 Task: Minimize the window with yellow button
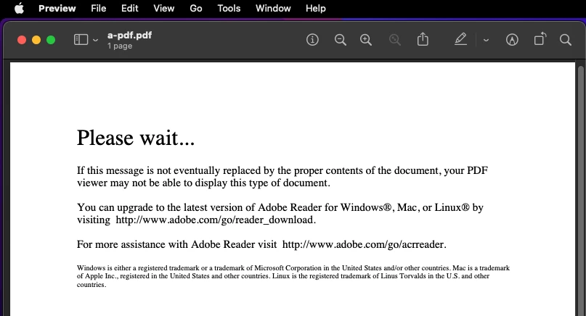[36, 40]
